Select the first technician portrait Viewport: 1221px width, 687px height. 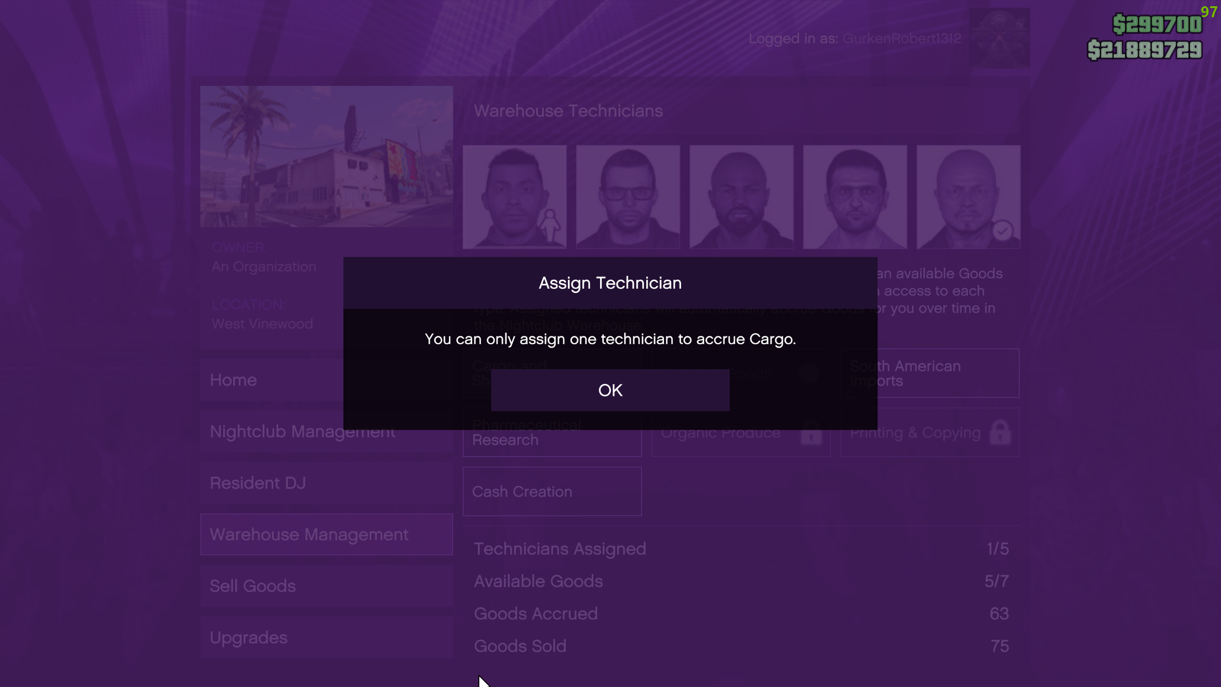515,197
